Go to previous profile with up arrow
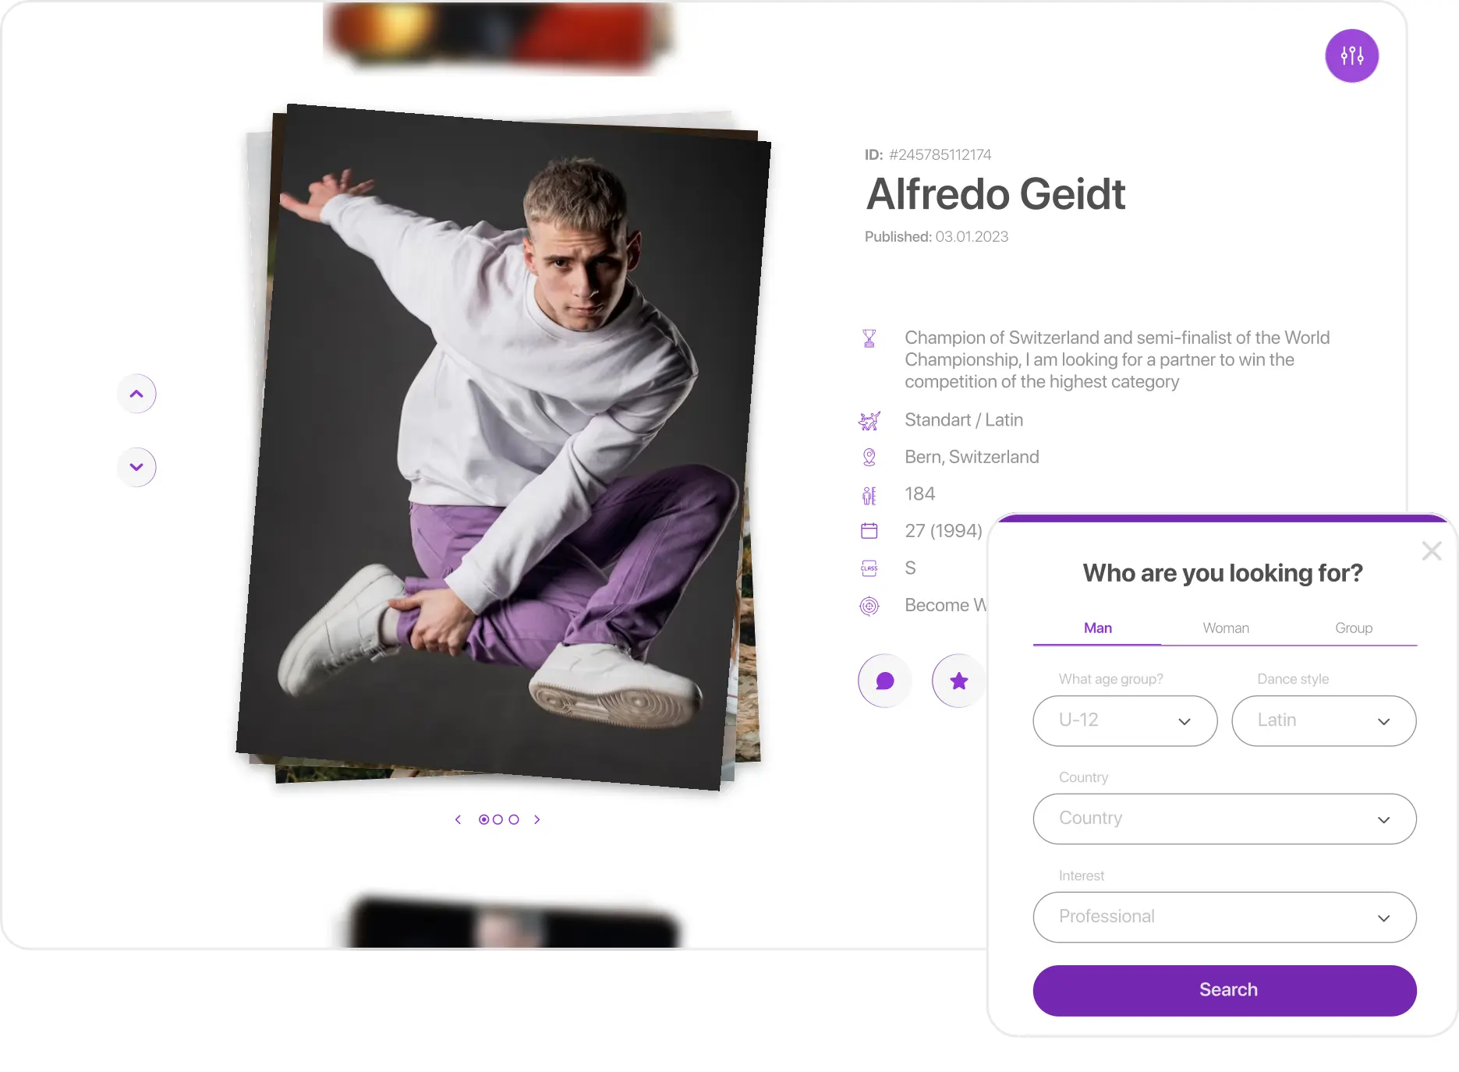 [136, 394]
